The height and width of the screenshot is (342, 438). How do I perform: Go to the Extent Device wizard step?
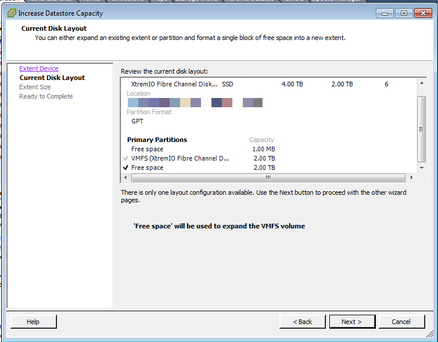tap(39, 68)
